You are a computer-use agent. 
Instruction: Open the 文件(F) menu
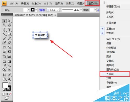coord(14,4)
